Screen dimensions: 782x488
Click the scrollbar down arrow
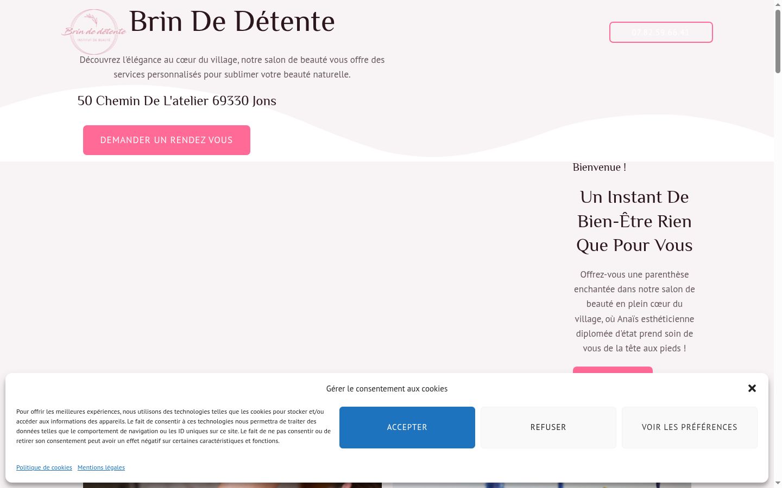(x=778, y=483)
